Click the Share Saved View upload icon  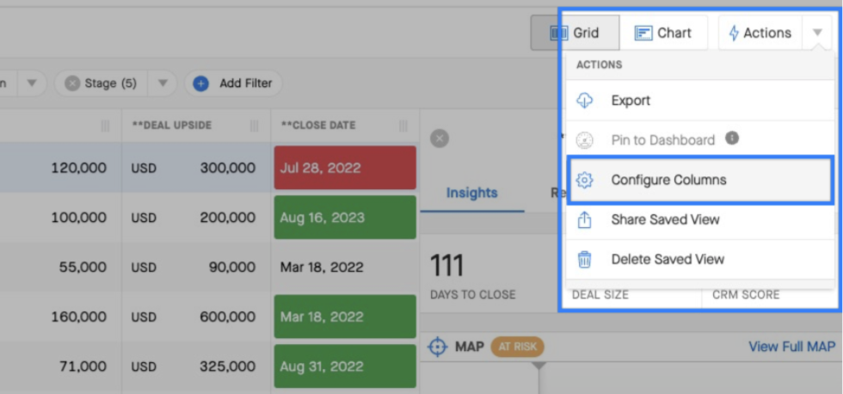[x=584, y=219]
